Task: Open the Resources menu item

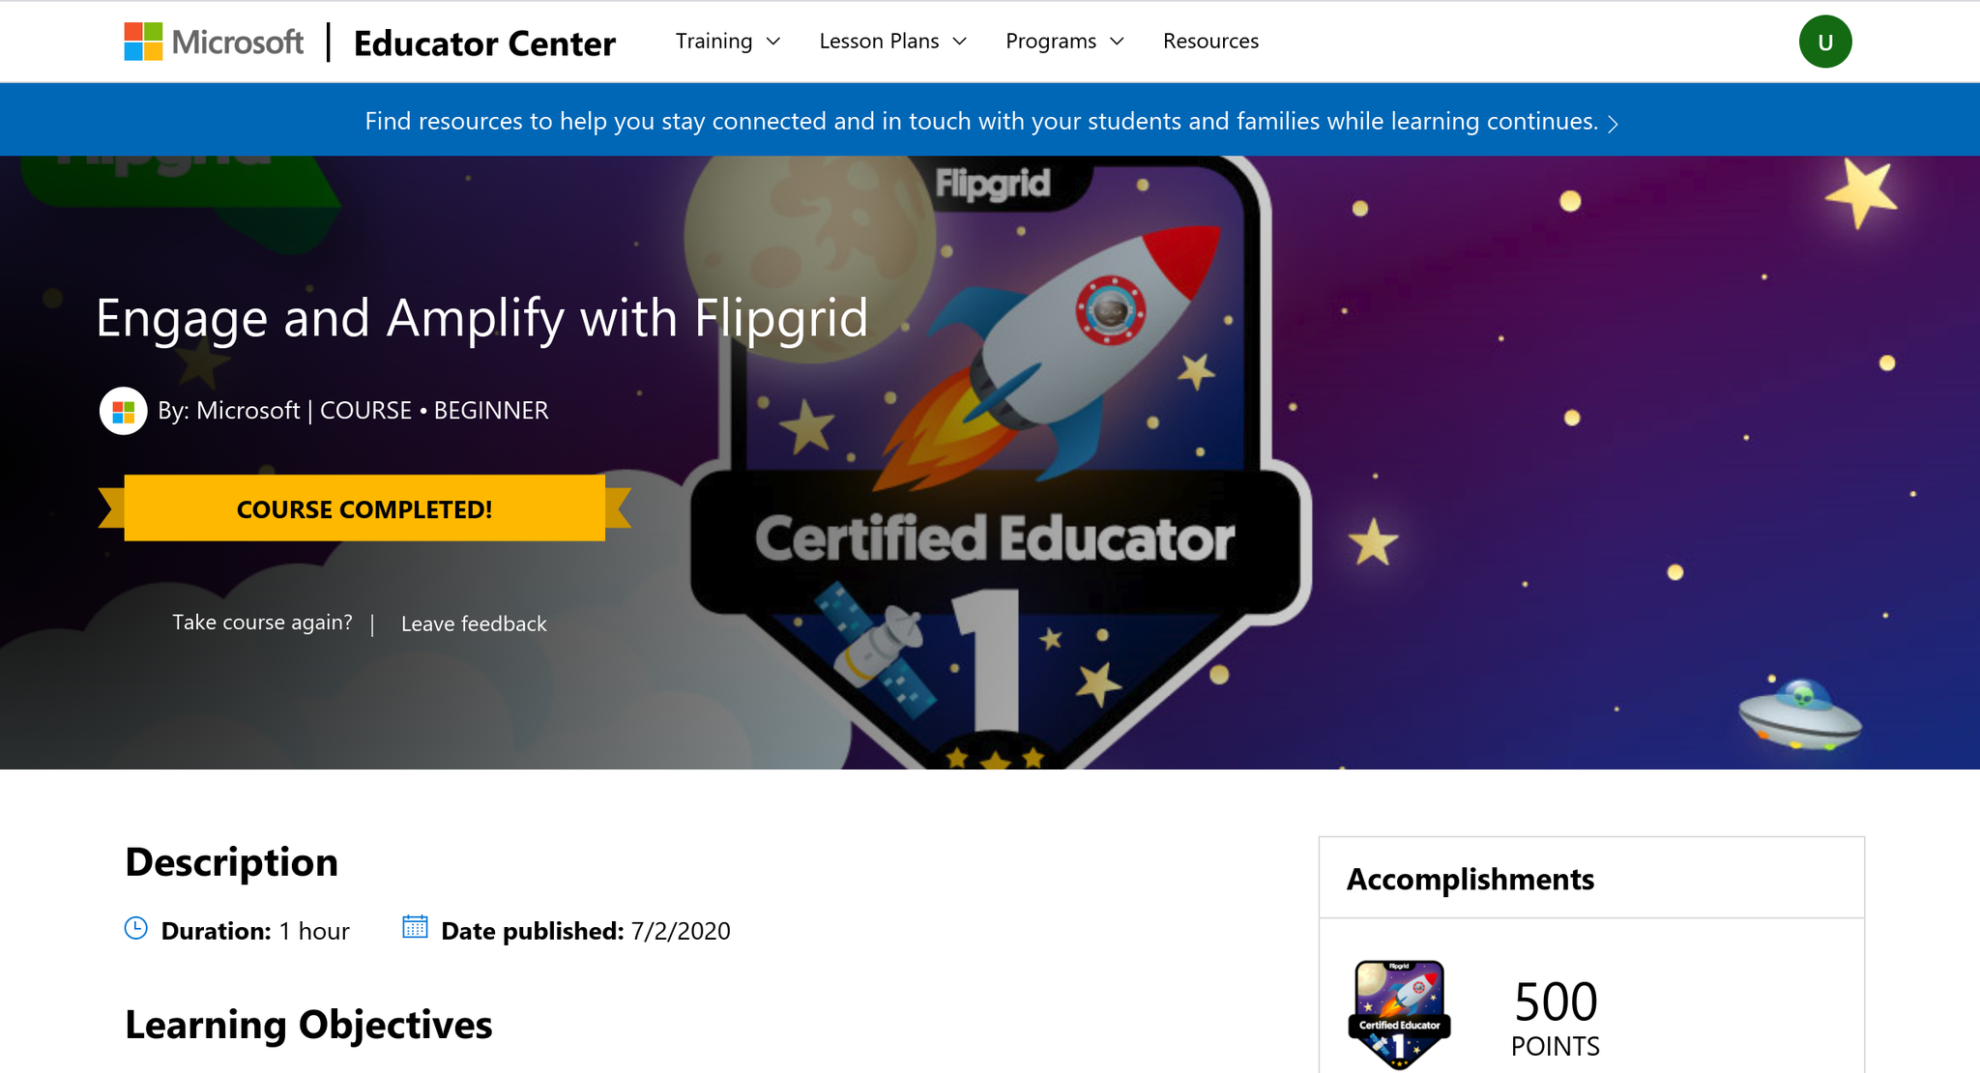Action: [1210, 42]
